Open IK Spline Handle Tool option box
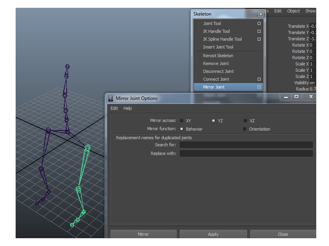Image resolution: width=329 pixels, height=246 pixels. click(259, 39)
